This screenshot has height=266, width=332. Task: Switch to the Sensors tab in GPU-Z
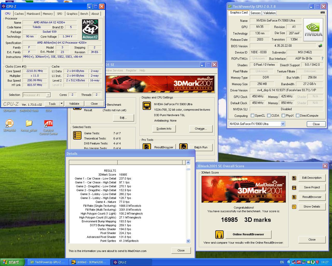click(255, 13)
